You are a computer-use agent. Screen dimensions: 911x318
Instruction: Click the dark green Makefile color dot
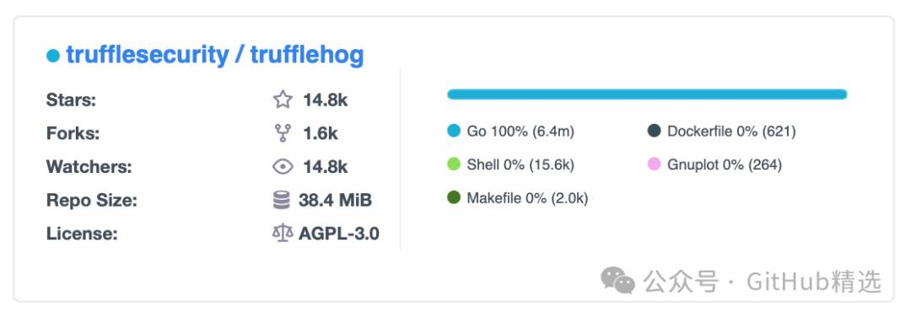pos(454,198)
